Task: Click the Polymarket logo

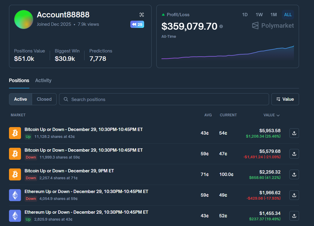Action: (272, 25)
